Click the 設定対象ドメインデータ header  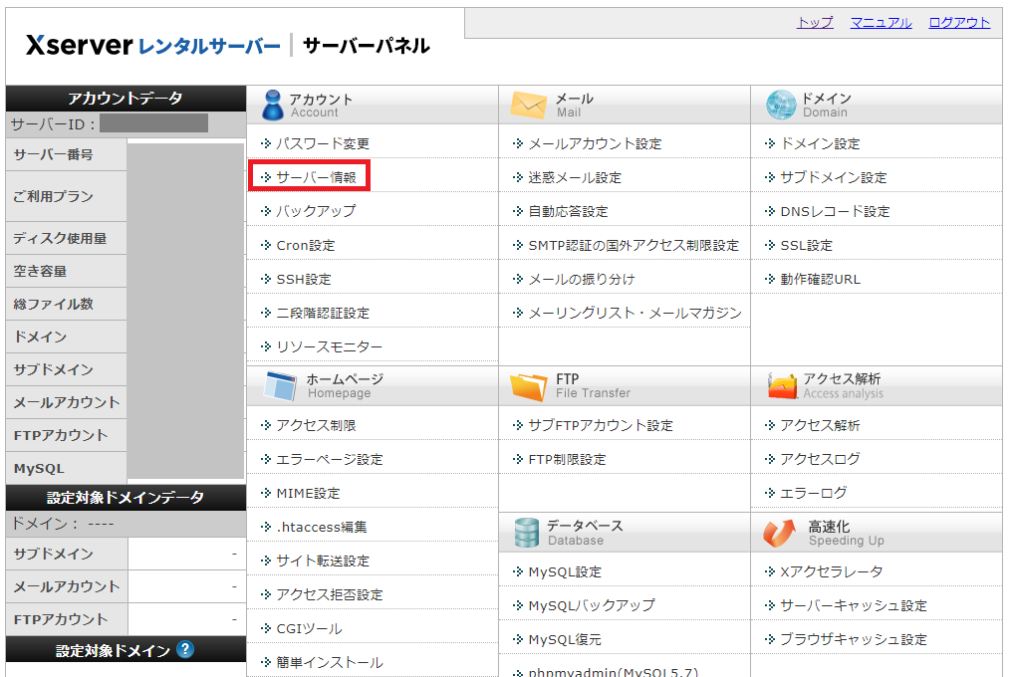click(126, 497)
